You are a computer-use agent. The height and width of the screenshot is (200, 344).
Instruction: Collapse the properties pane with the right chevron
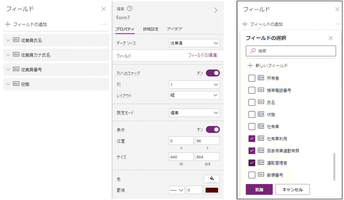point(215,11)
